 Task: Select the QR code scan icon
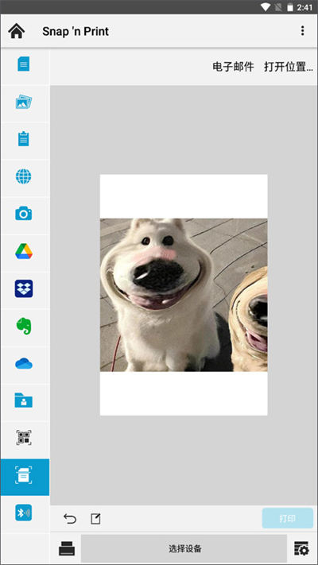[24, 438]
